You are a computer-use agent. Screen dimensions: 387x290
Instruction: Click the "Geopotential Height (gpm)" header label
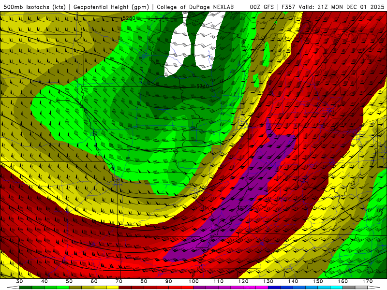point(111,7)
